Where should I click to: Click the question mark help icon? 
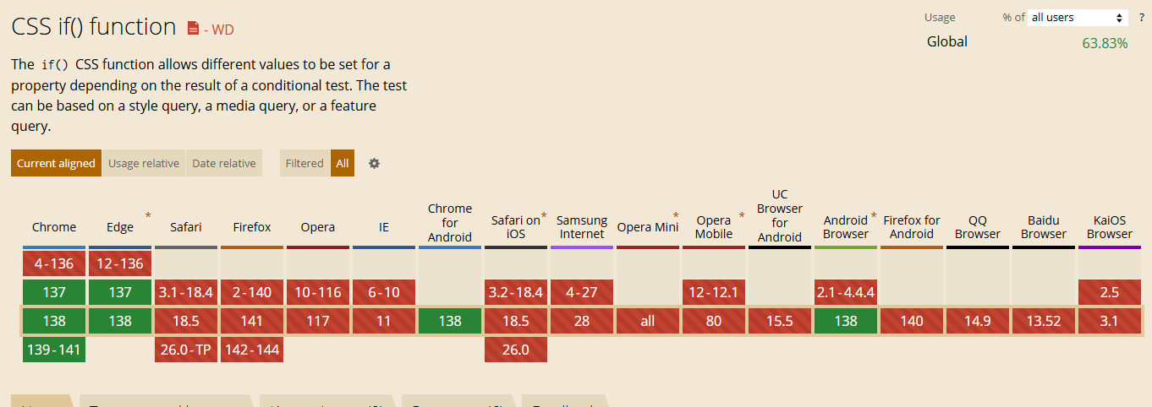[1141, 18]
